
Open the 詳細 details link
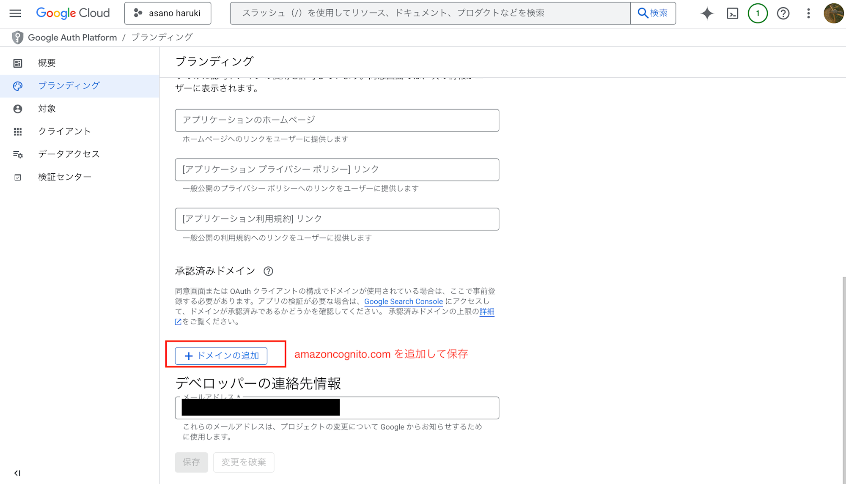(x=487, y=312)
